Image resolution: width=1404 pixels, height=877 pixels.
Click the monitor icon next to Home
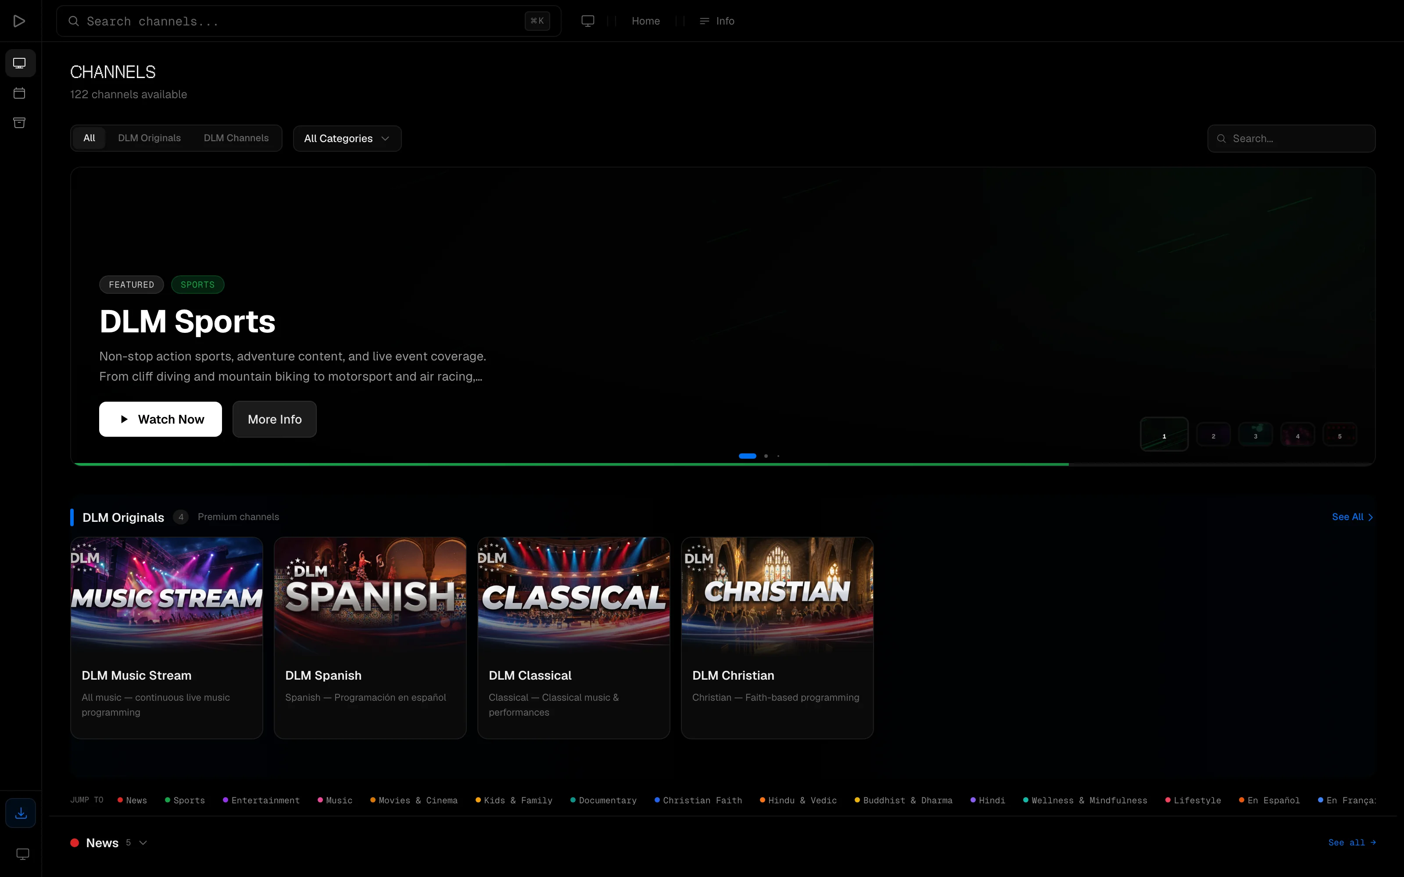(588, 21)
